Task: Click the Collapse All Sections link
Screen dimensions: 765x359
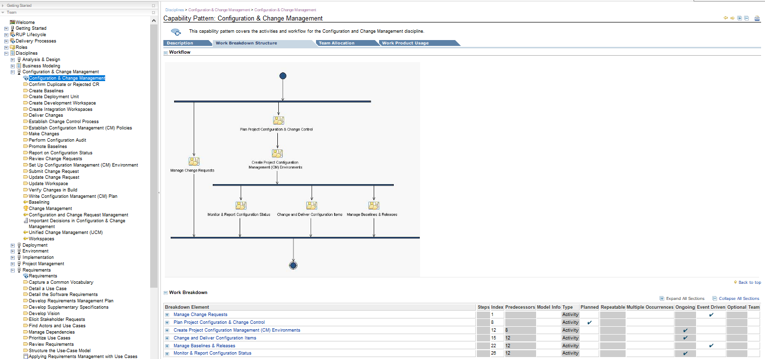Action: tap(739, 298)
